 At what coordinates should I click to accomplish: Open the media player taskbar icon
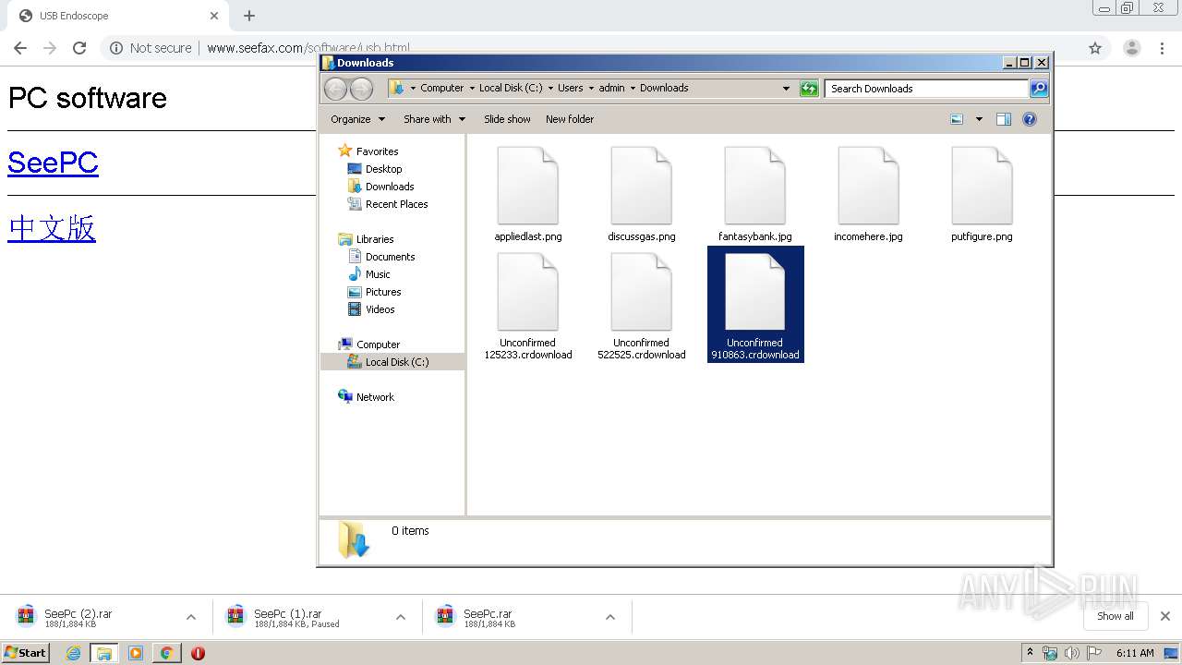click(136, 653)
